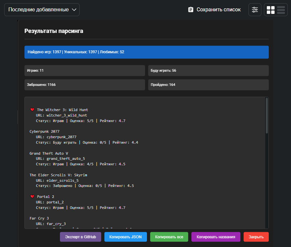Screen dimensions: 291x247
Task: Click the Cyberpunk 2077 title in results
Action: [44, 131]
